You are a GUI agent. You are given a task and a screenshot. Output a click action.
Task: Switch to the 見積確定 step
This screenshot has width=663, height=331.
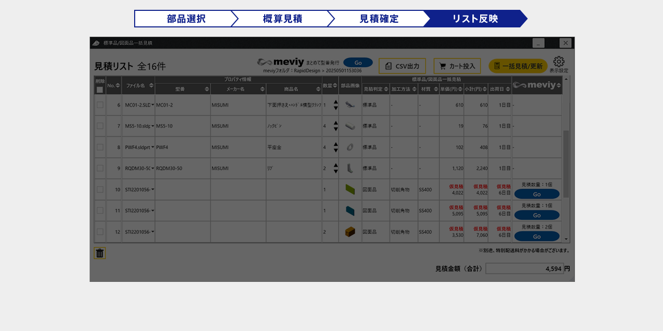point(379,19)
